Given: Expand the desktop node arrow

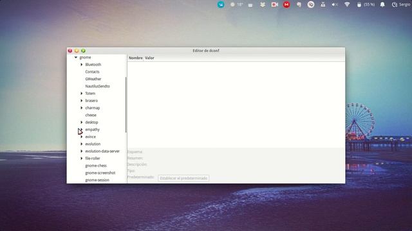Looking at the screenshot, I should tap(82, 123).
